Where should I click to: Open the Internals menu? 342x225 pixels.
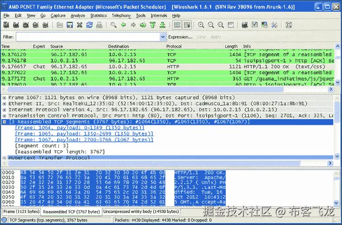coord(159,16)
